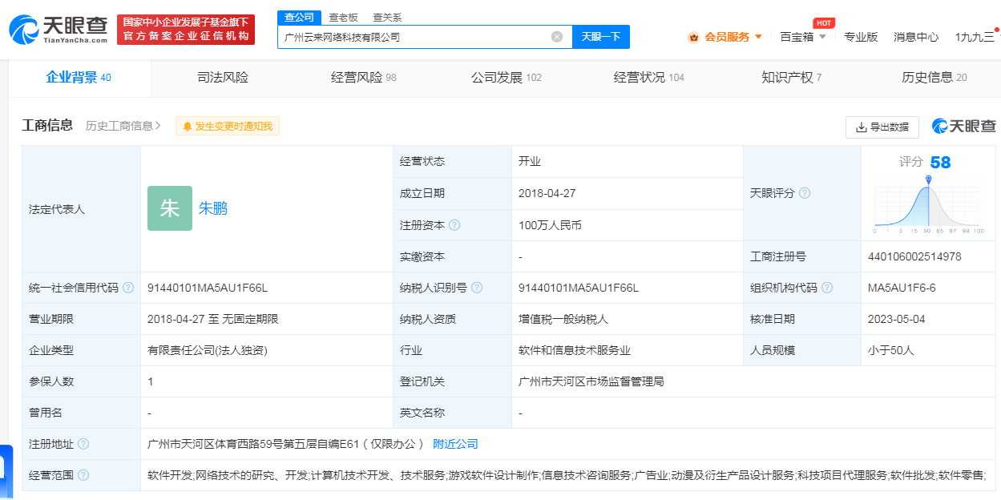1001x500 pixels.
Task: Click the bell icon in 发生变更时通知我
Action: [188, 127]
